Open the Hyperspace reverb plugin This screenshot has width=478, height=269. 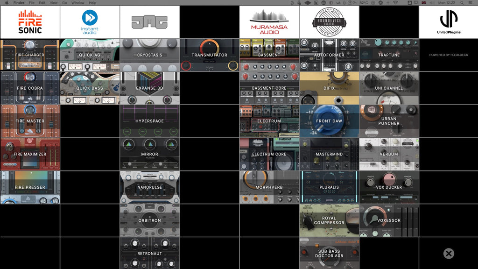click(149, 120)
